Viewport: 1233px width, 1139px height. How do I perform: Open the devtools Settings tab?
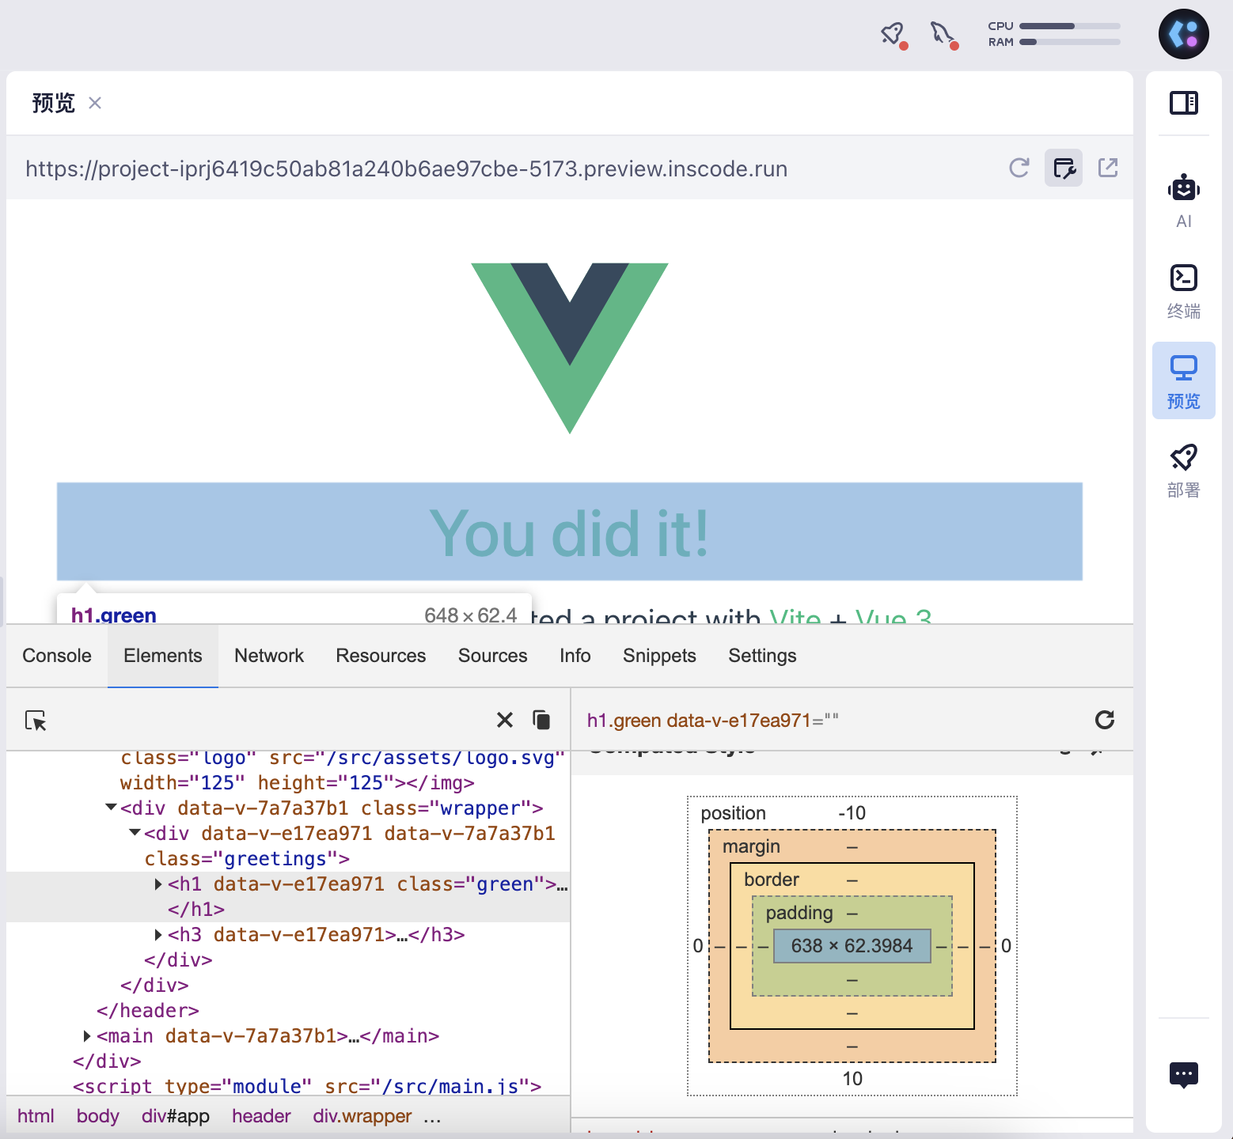762,656
